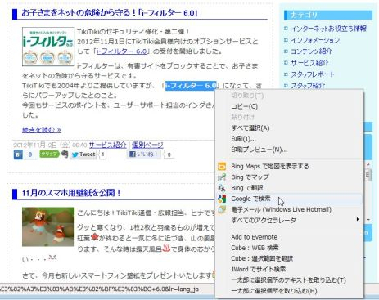
Task: Click the Hatena bookmark B! icon
Action: (x=18, y=154)
